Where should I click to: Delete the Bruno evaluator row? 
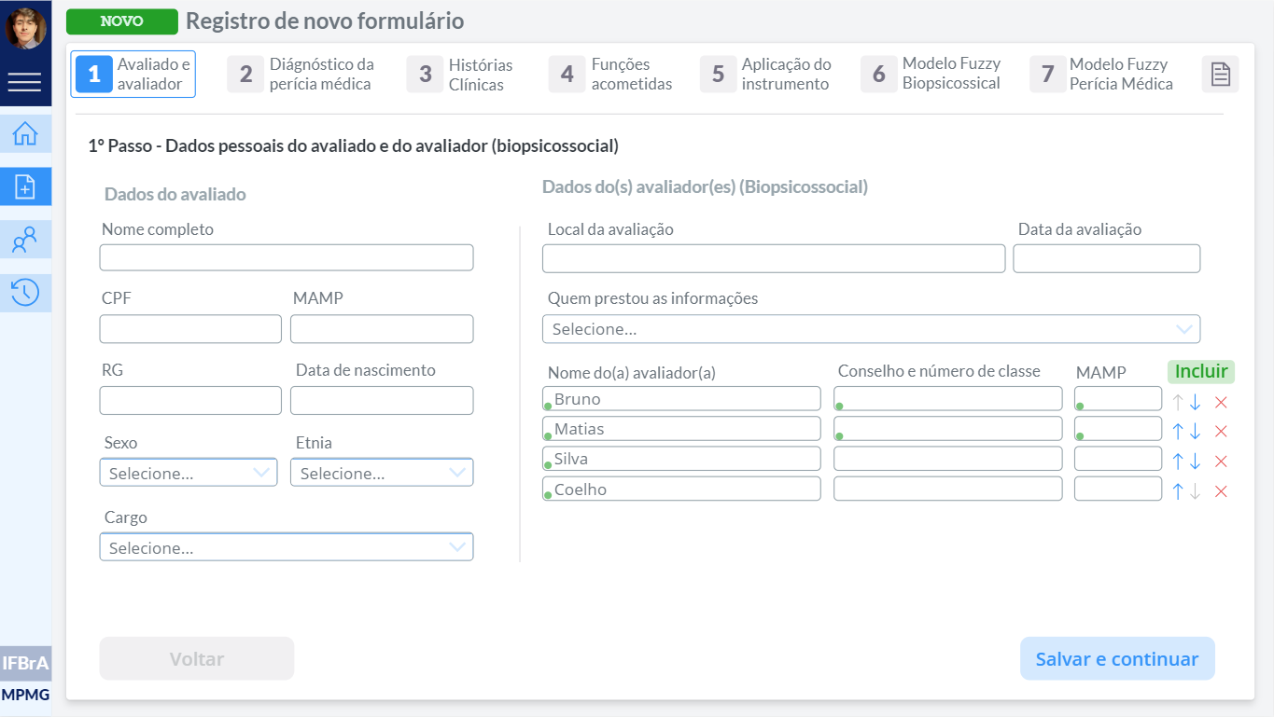[1221, 402]
